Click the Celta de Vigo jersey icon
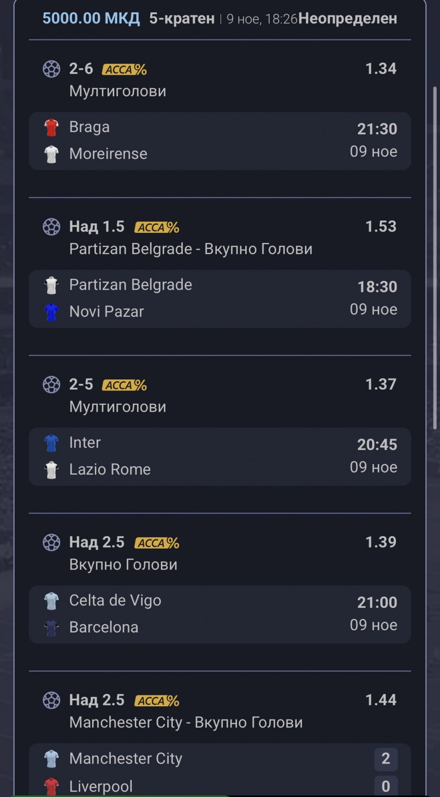This screenshot has width=440, height=797. pos(51,601)
